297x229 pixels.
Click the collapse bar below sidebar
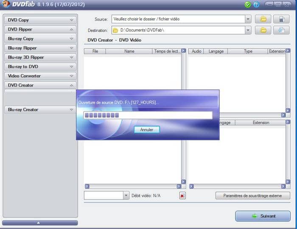[x=40, y=223]
